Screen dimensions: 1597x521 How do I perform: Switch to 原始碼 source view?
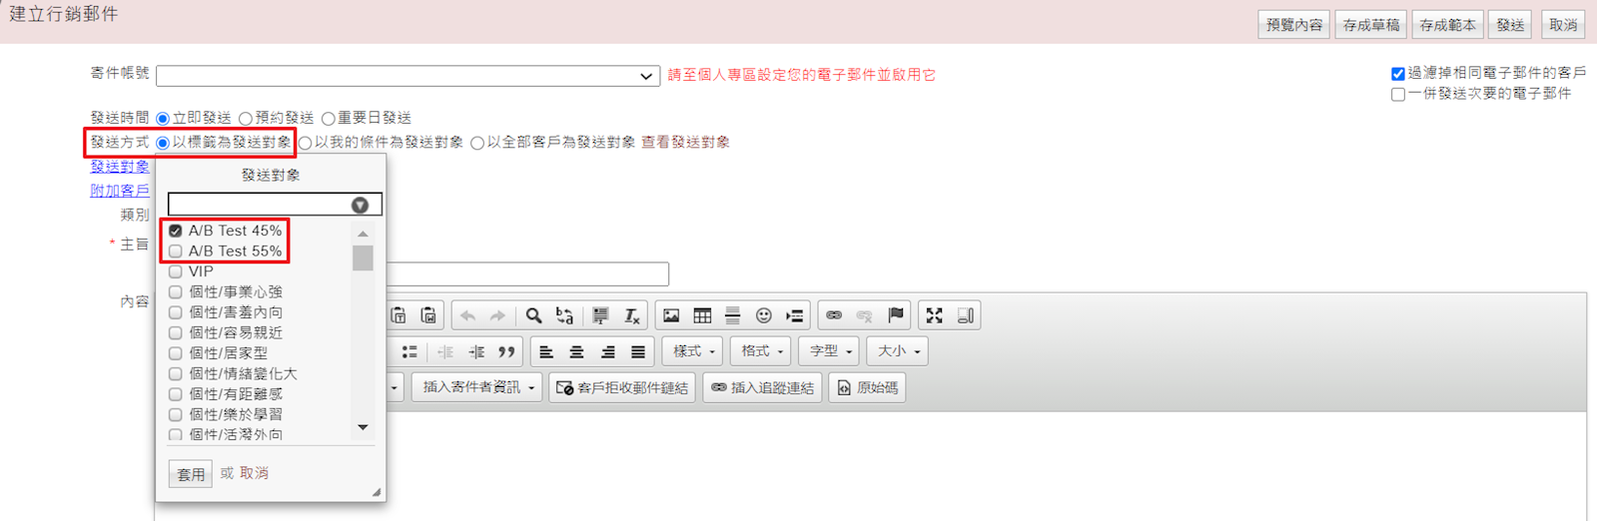pos(867,387)
